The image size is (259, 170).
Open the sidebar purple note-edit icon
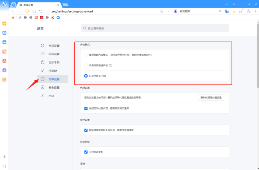(4, 71)
